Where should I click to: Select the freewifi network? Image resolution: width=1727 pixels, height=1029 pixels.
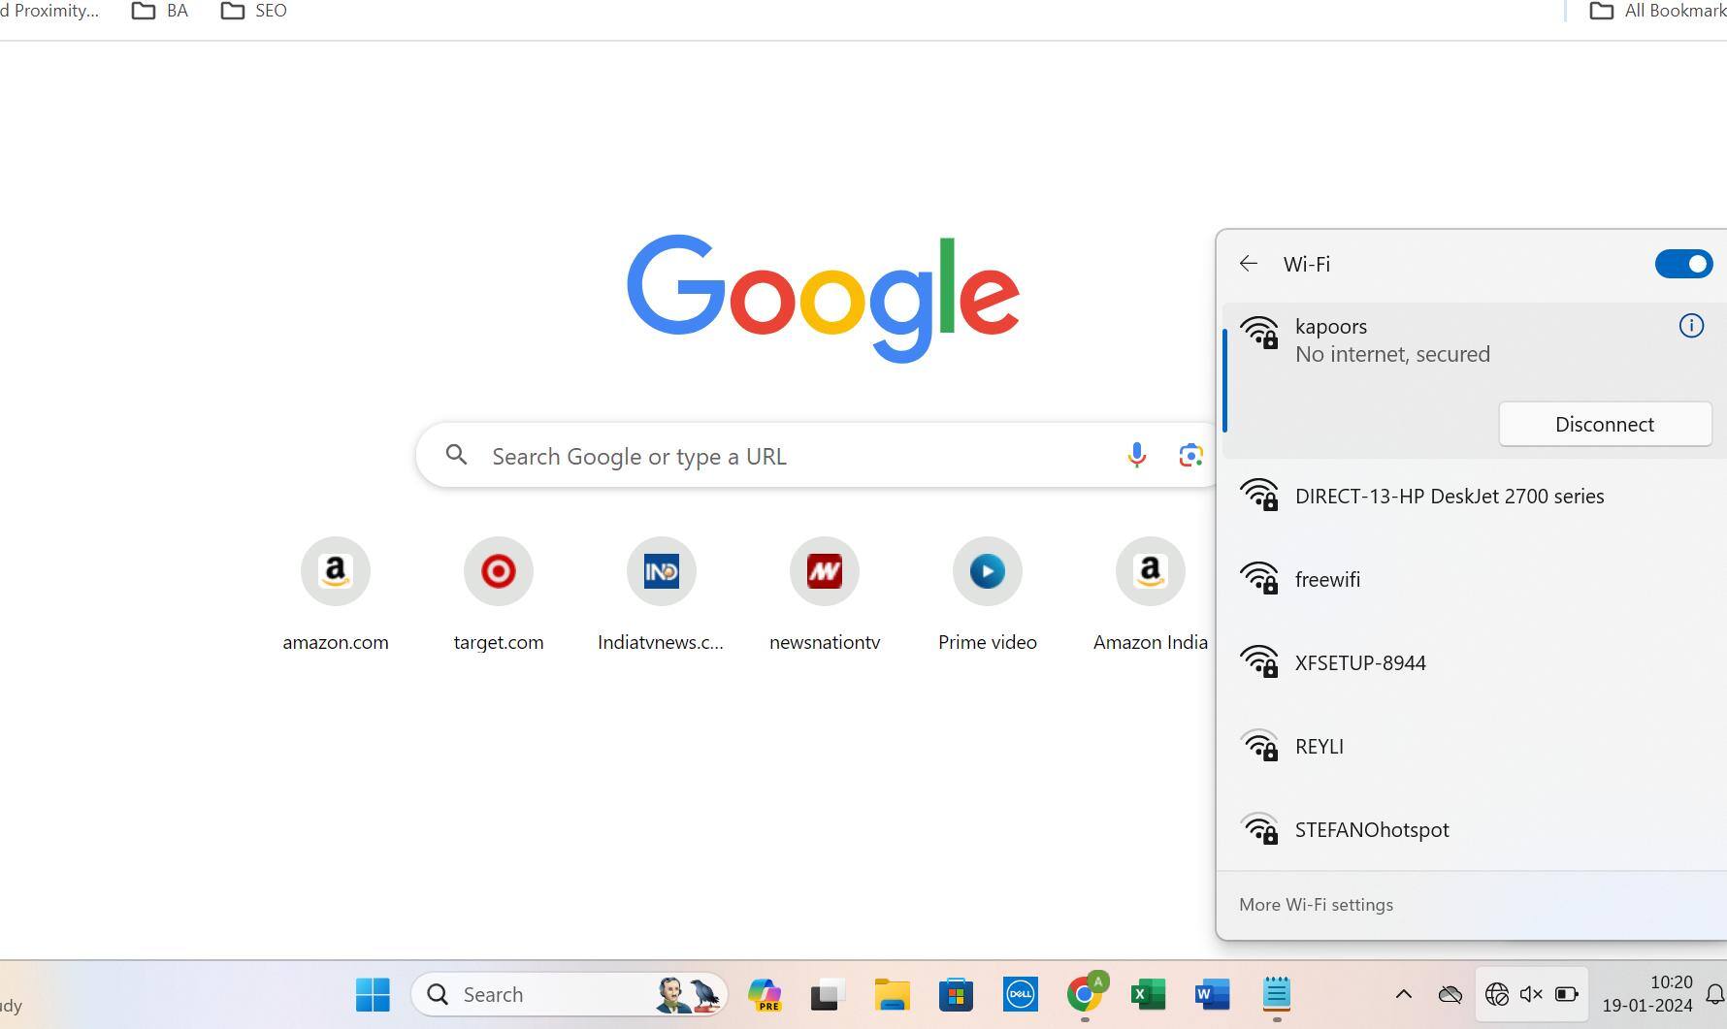coord(1327,579)
